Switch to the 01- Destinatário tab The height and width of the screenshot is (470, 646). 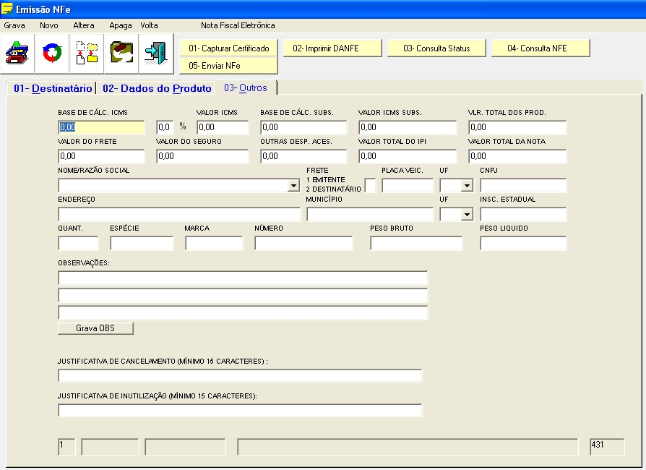click(52, 88)
